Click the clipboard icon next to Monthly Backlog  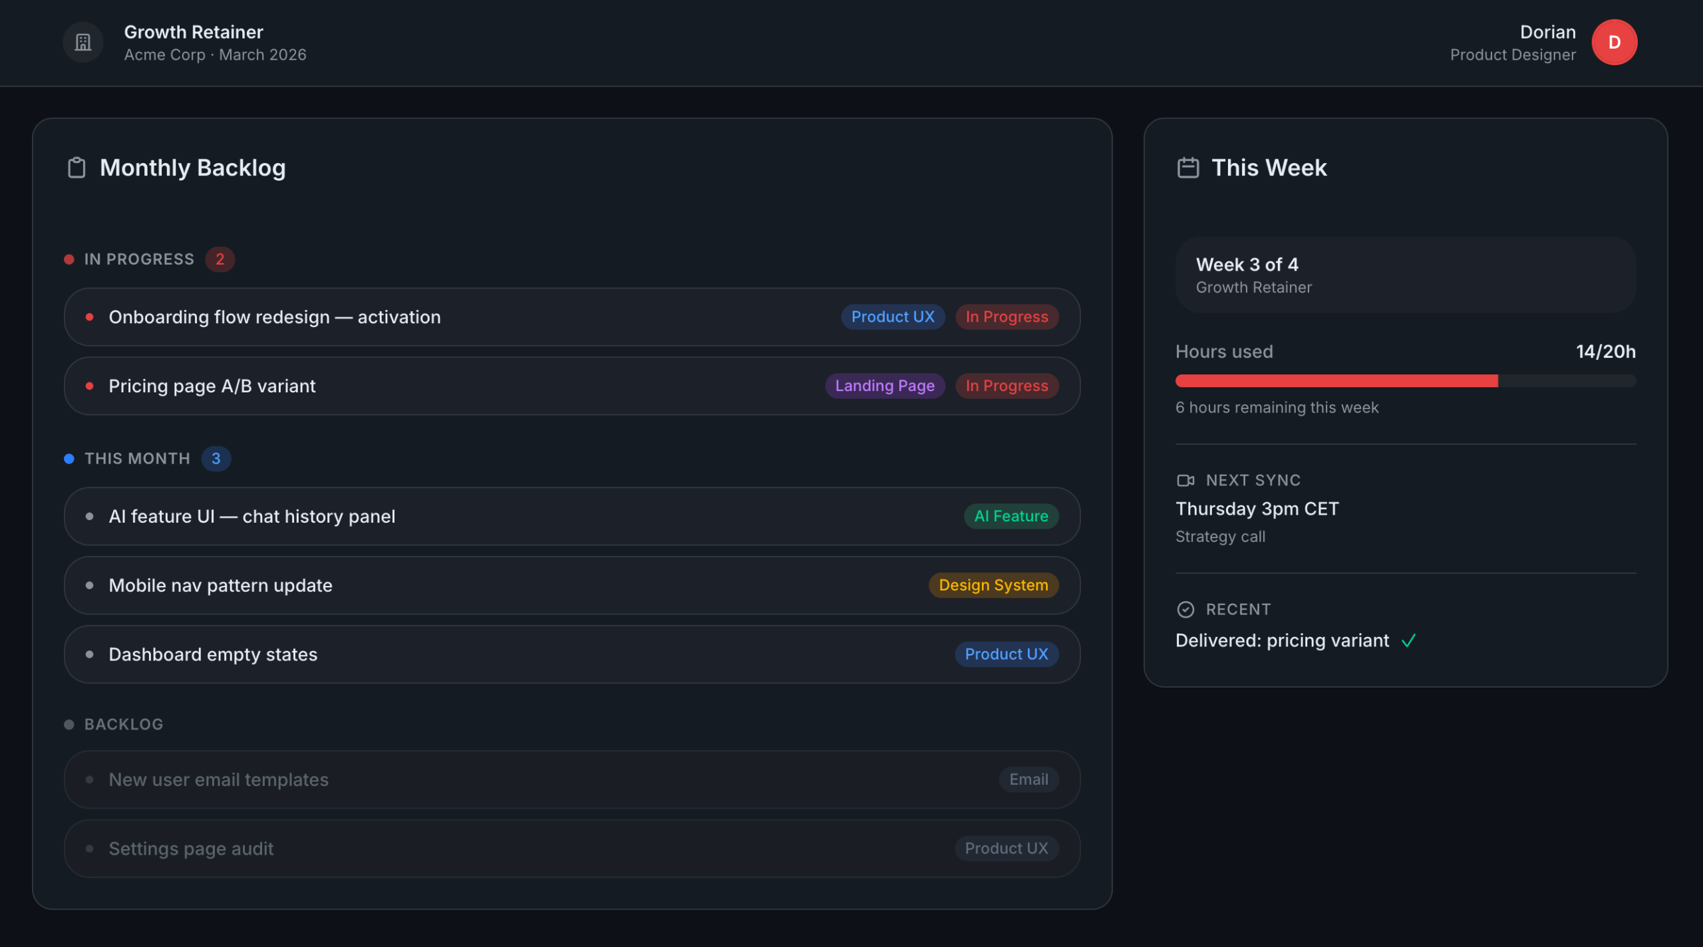click(x=77, y=168)
